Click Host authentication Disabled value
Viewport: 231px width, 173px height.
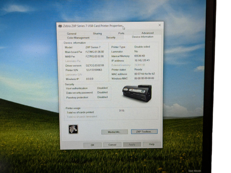point(103,88)
